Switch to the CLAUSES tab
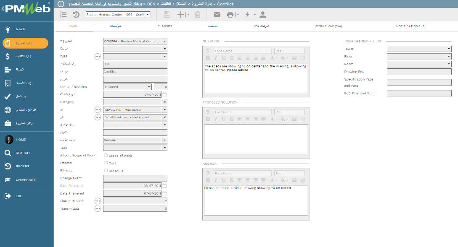458x247 pixels. coord(165,26)
